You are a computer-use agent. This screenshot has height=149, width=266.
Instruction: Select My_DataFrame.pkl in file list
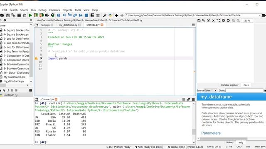tap(15, 77)
